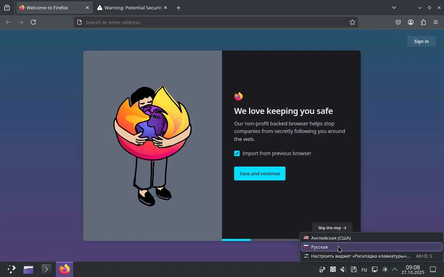This screenshot has width=444, height=277.
Task: Click the heading We love keeping you safe
Action: (283, 111)
